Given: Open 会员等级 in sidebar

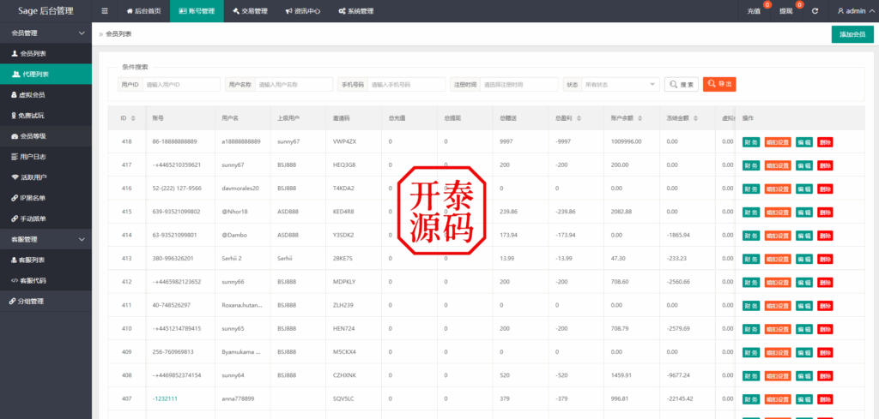Looking at the screenshot, I should click(x=45, y=136).
